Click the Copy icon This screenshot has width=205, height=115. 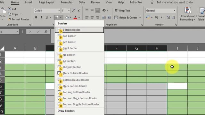(x=9, y=14)
